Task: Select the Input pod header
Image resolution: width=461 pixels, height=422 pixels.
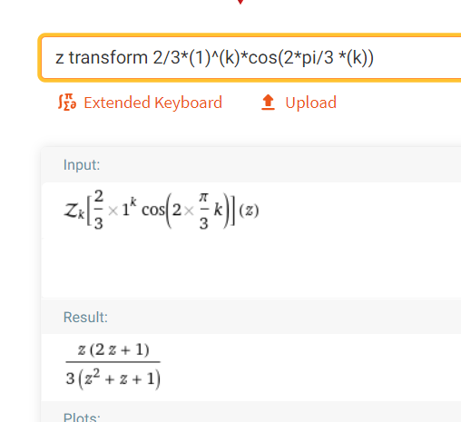Action: click(x=82, y=165)
